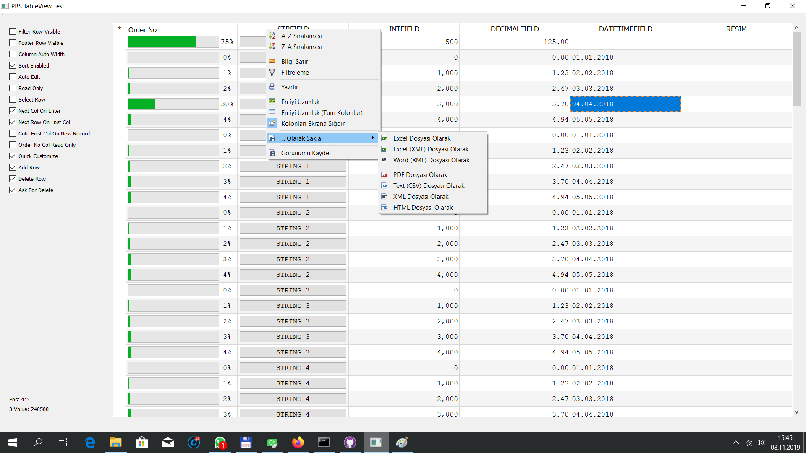Click the INTFIELD column header
Viewport: 806px width, 453px height.
click(x=404, y=29)
